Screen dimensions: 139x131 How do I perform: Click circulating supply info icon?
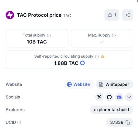click(97, 56)
